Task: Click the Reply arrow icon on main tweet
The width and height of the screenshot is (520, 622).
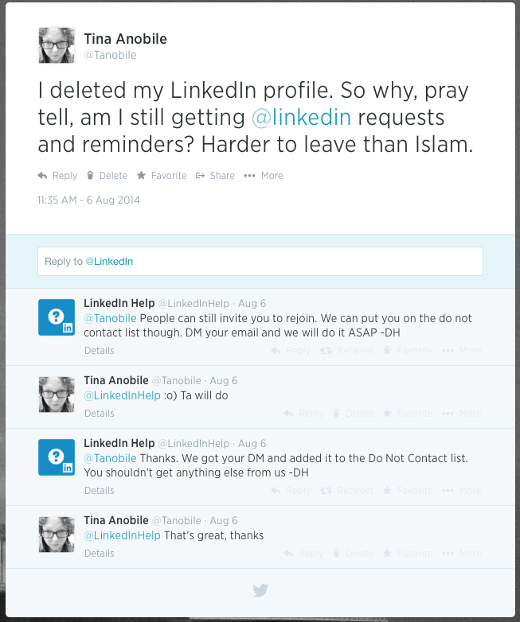Action: (x=42, y=176)
